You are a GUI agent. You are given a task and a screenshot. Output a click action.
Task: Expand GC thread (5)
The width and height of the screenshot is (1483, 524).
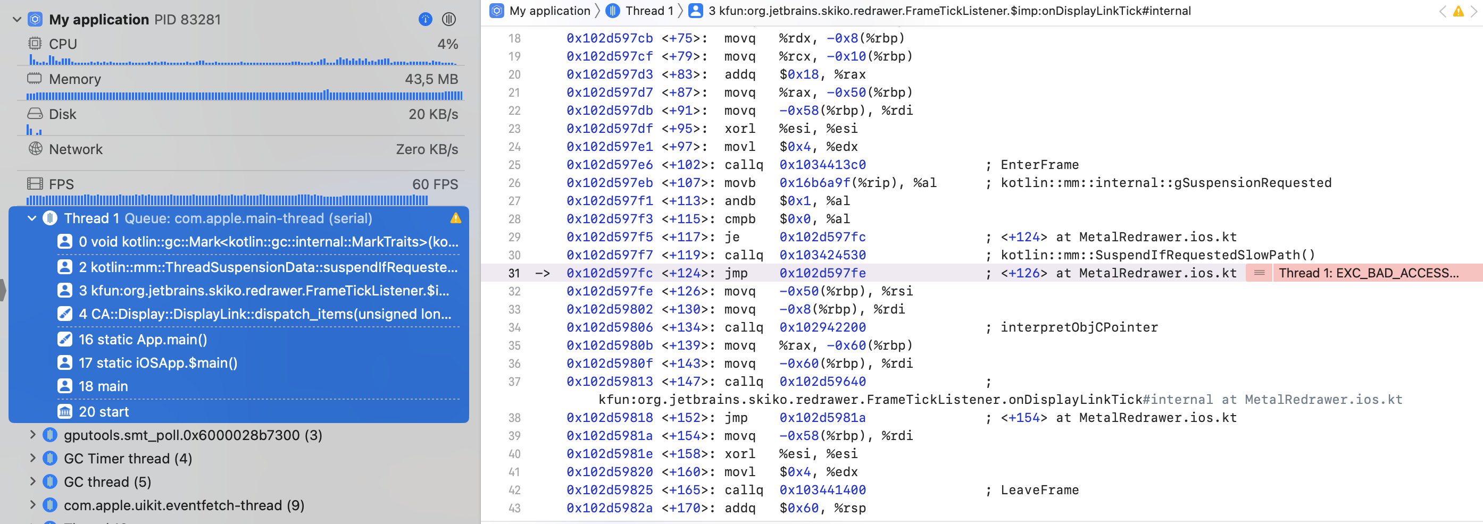[32, 481]
